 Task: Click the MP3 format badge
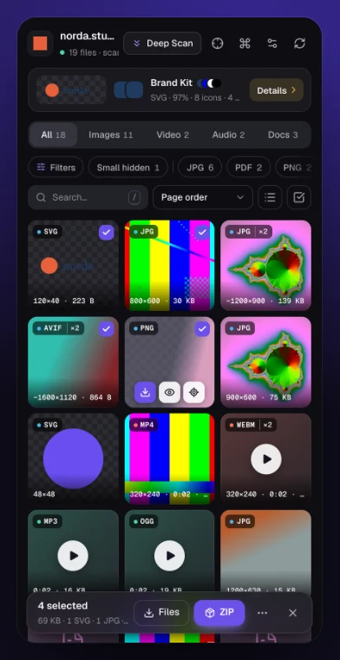(x=47, y=521)
